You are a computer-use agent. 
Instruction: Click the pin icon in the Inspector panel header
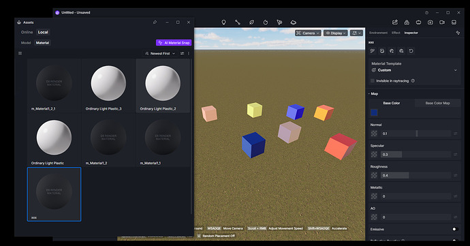pos(458,33)
